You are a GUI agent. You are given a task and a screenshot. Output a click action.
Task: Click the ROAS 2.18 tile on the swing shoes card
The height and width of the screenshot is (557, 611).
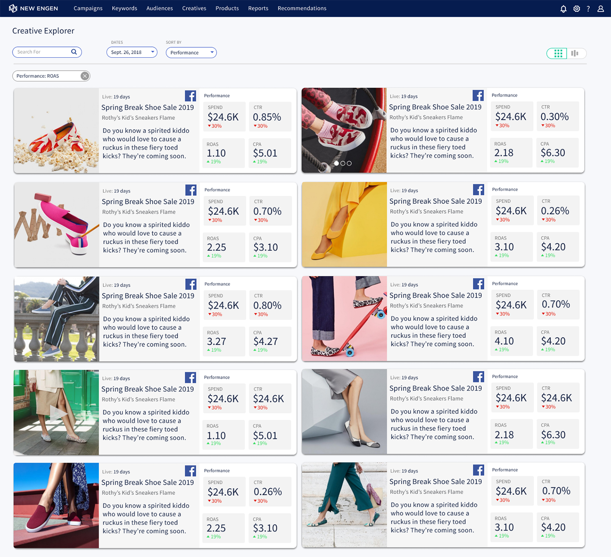(x=512, y=153)
